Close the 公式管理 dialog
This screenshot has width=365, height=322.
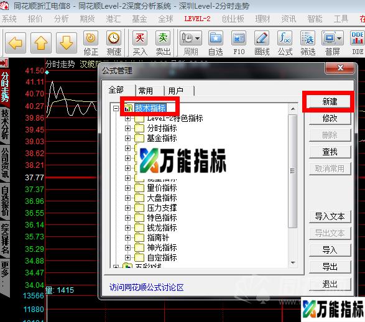tap(340, 68)
